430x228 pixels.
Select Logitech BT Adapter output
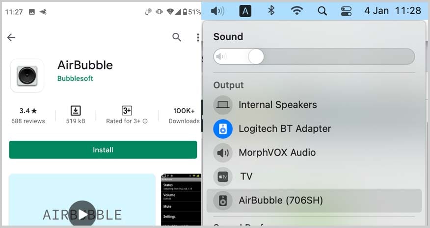click(314, 129)
